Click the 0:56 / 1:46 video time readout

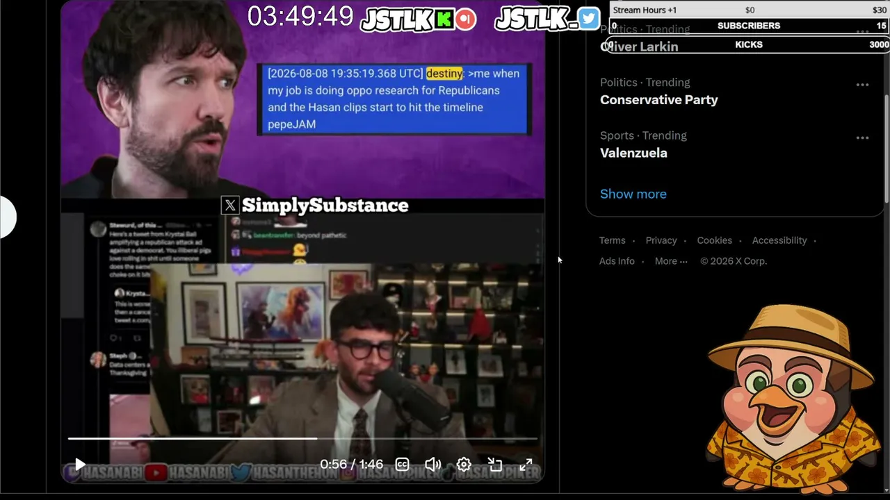[351, 465]
